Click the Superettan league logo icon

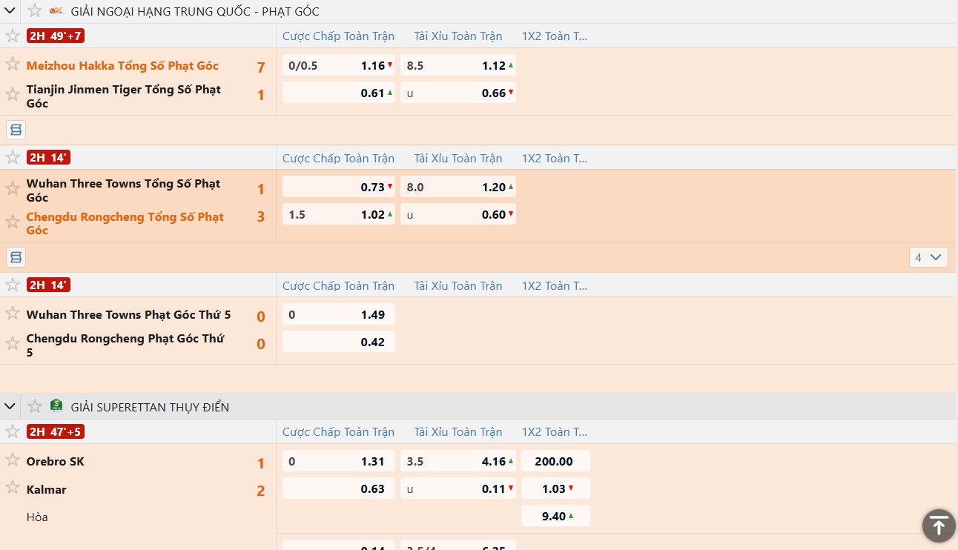56,406
